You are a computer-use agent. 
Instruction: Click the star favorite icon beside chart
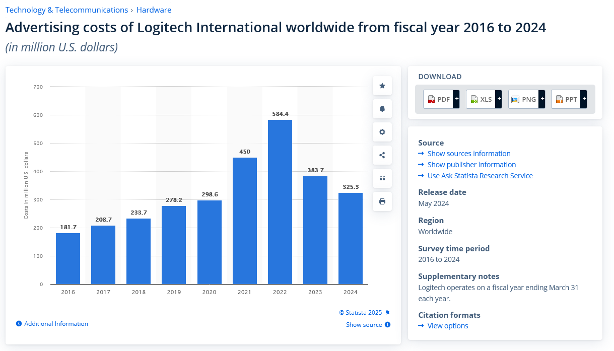point(382,86)
